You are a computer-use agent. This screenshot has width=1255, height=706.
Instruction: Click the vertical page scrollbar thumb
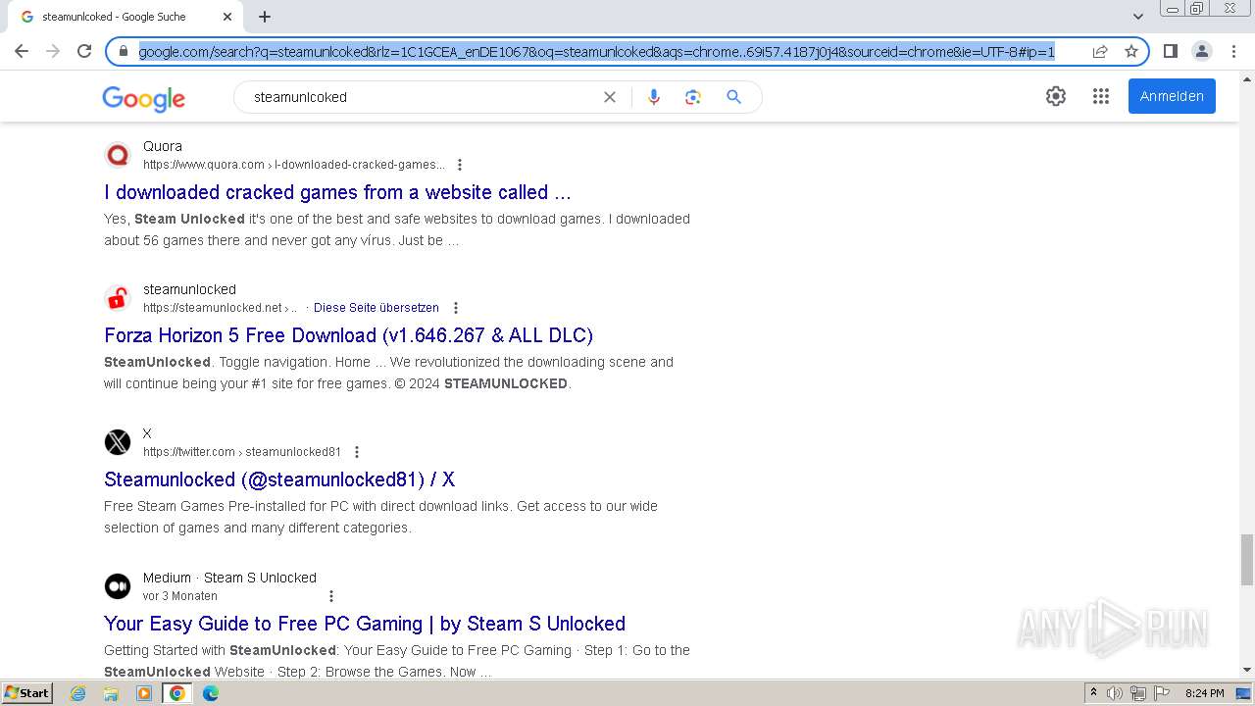[1247, 559]
